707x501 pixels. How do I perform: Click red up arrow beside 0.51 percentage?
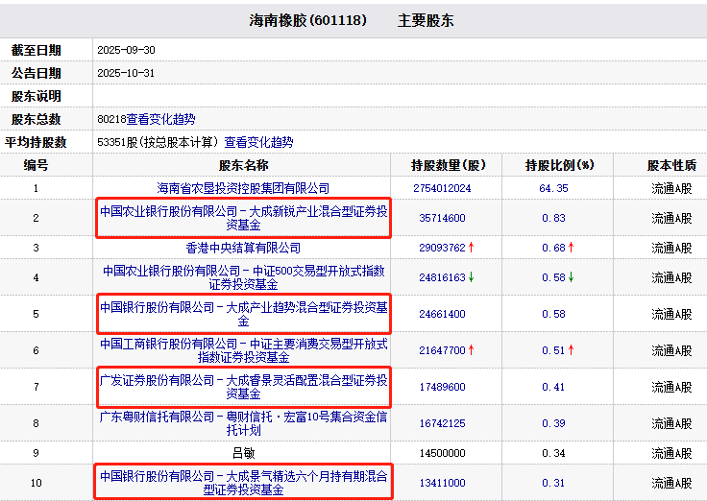tap(573, 350)
